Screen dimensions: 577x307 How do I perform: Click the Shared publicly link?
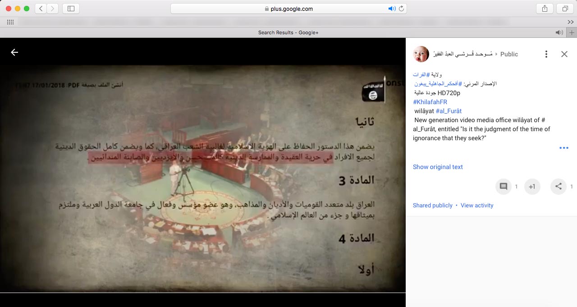(432, 205)
